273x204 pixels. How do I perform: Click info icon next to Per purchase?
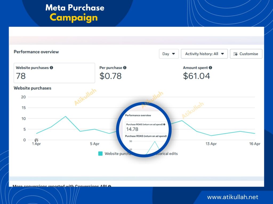(125, 68)
